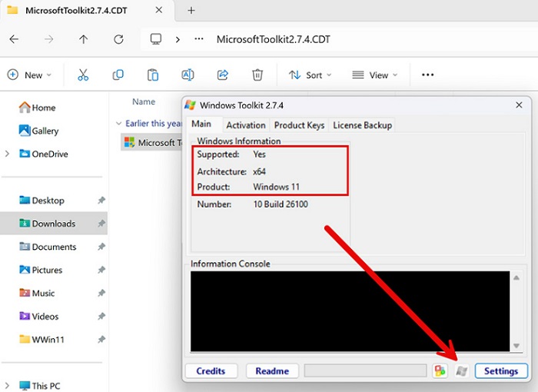Viewport: 538px width, 392px height.
Task: Open the Downloads quick access folder
Action: [48, 224]
